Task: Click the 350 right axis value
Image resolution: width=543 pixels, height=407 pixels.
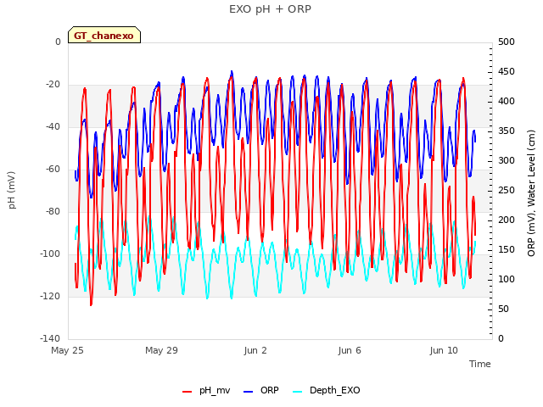Action: pos(507,131)
